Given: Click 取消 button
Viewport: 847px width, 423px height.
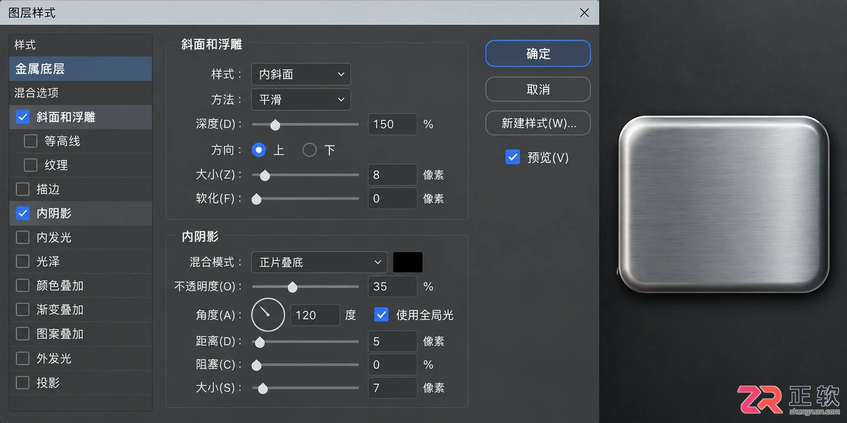Looking at the screenshot, I should (x=538, y=89).
